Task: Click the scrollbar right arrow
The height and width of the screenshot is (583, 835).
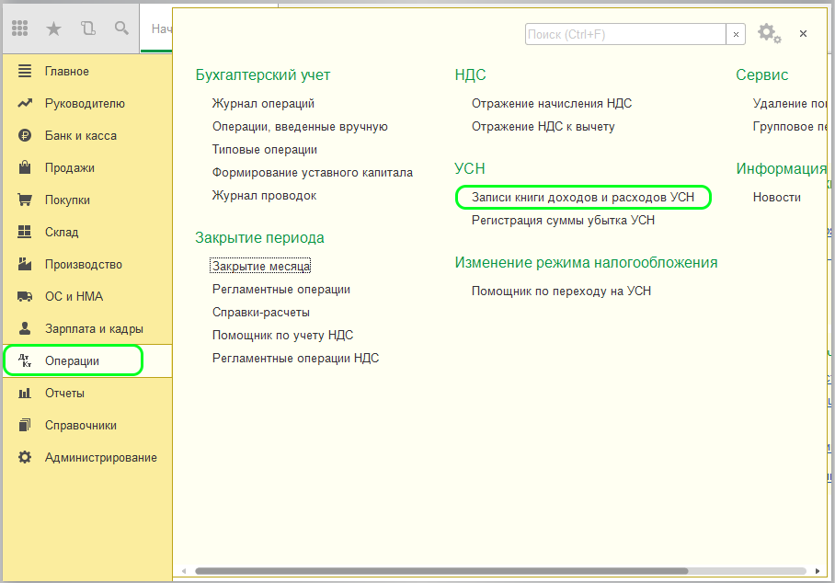Action: [817, 571]
